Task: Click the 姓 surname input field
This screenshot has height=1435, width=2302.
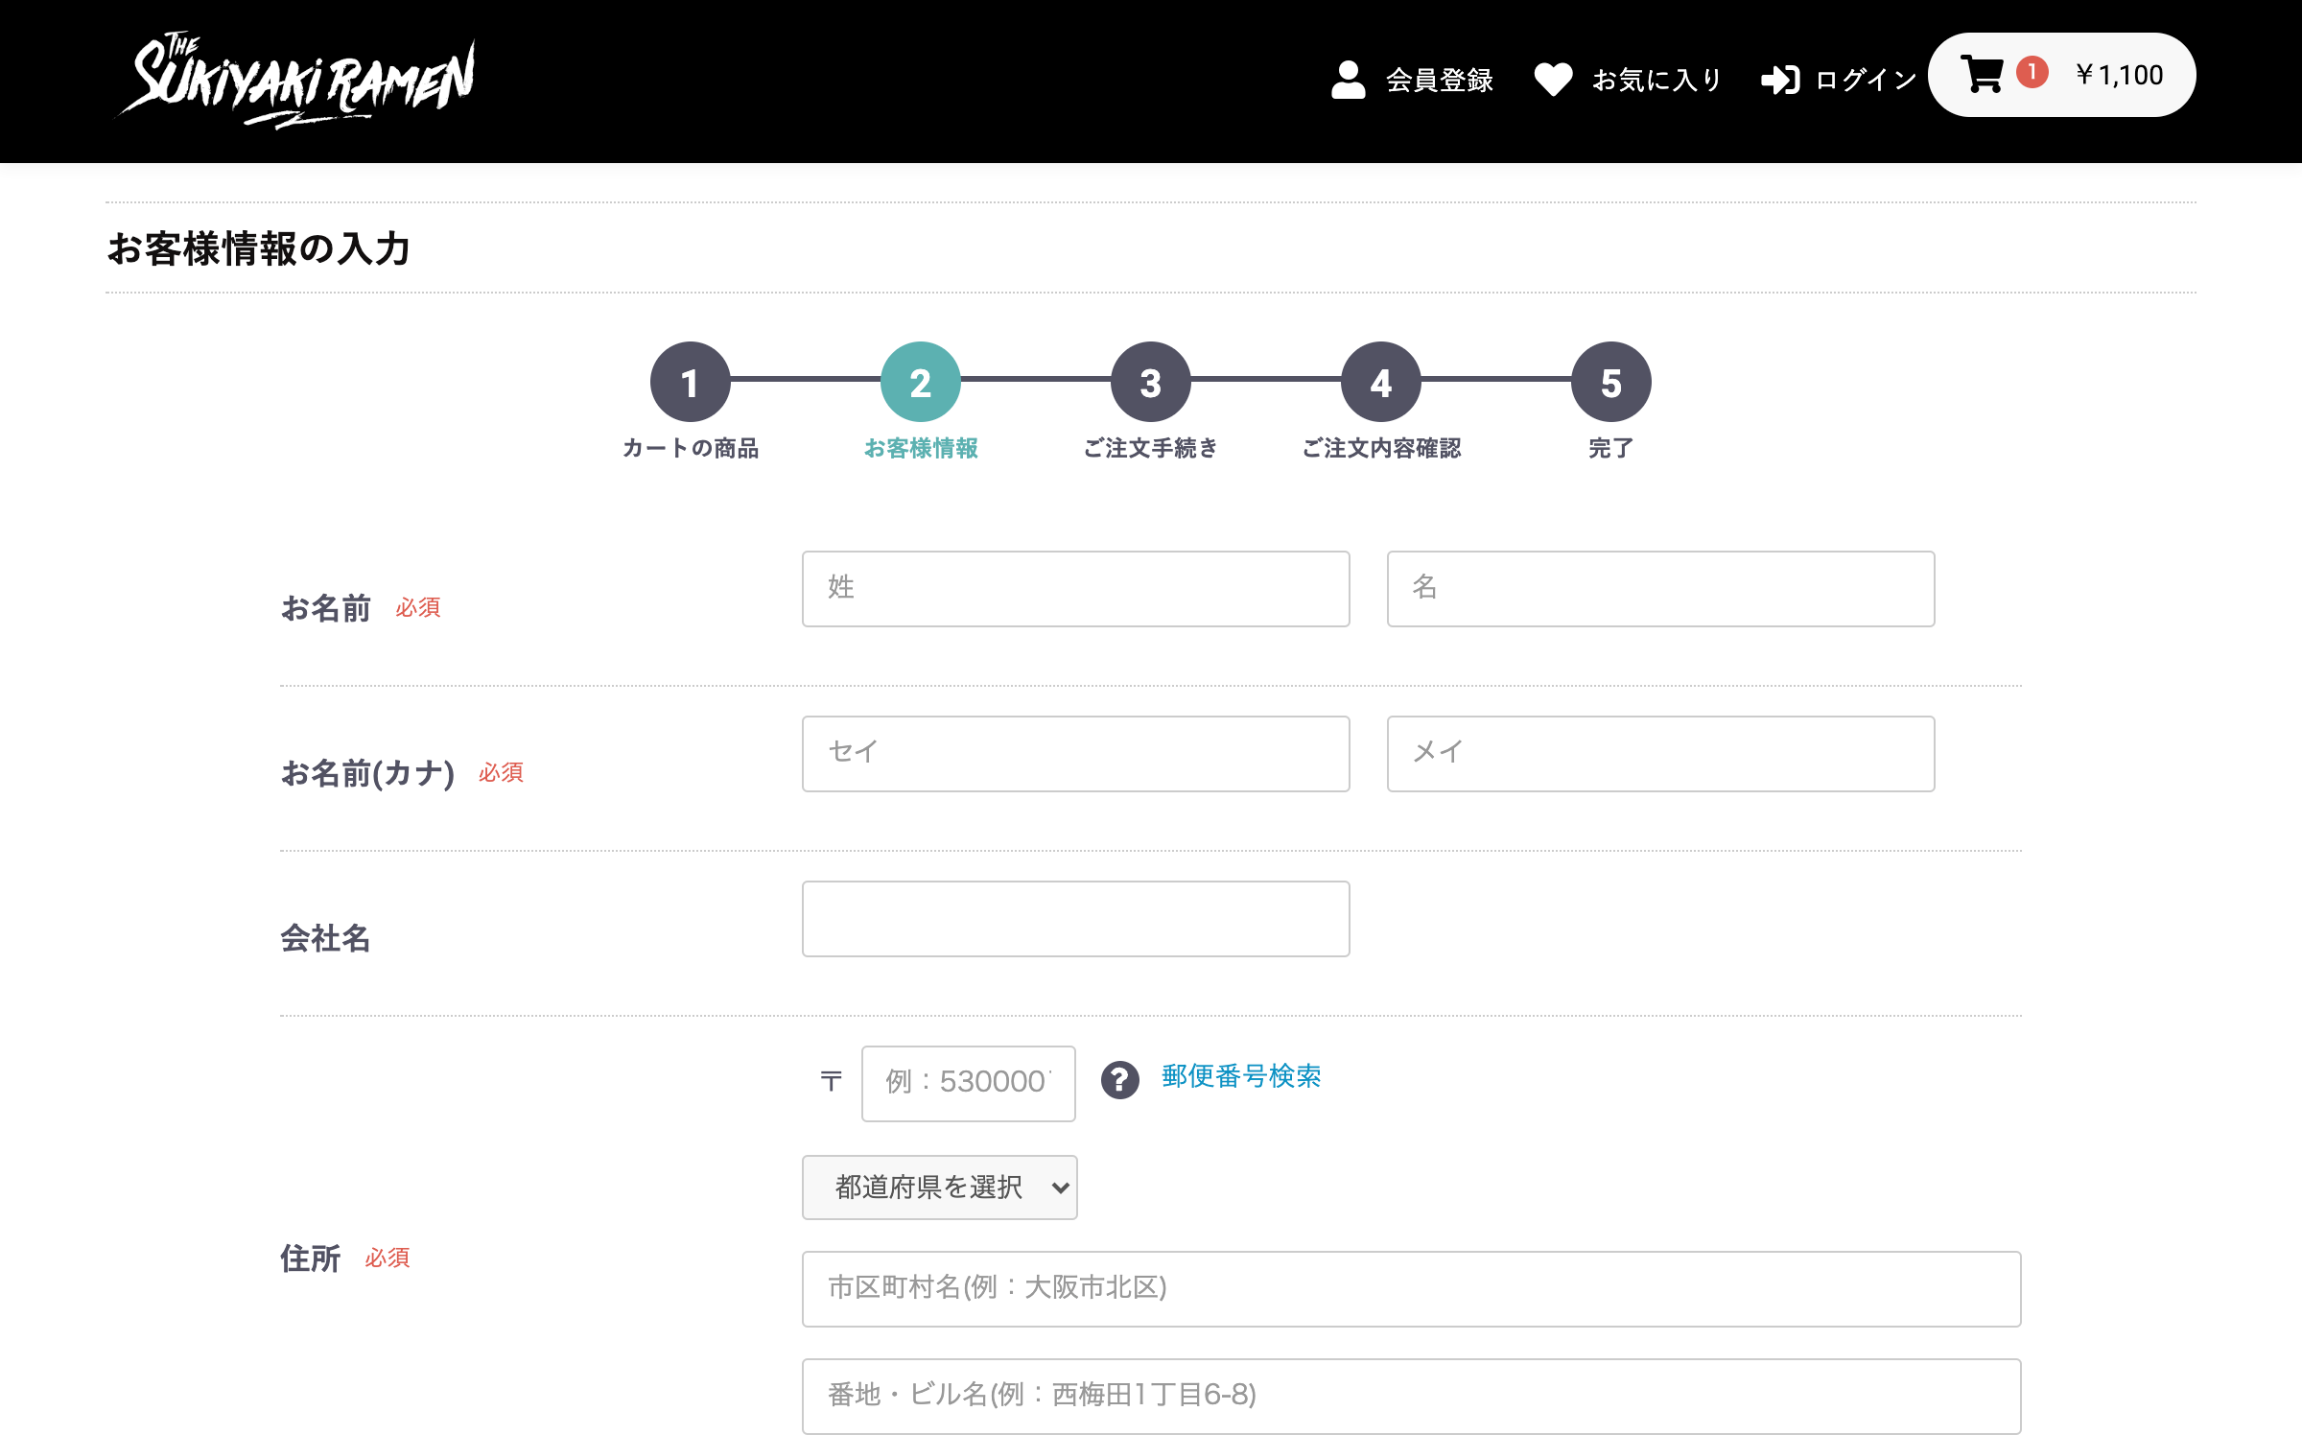Action: tap(1075, 589)
